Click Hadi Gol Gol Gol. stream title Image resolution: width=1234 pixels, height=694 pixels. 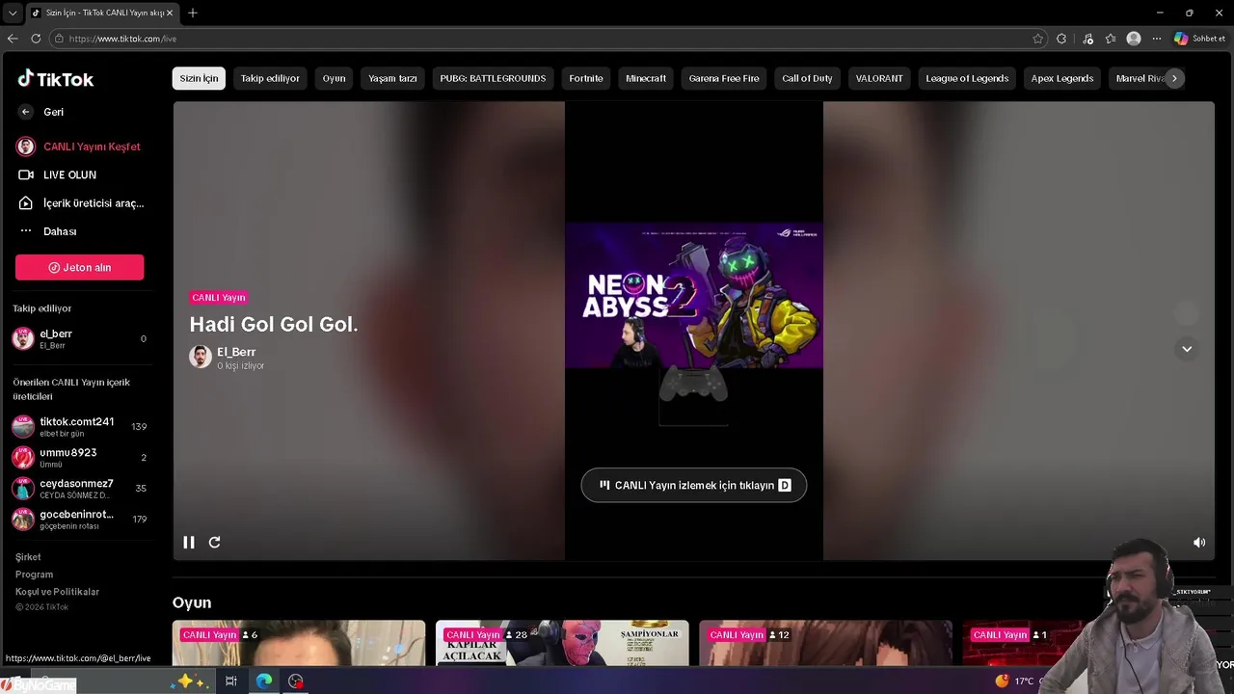pyautogui.click(x=274, y=325)
